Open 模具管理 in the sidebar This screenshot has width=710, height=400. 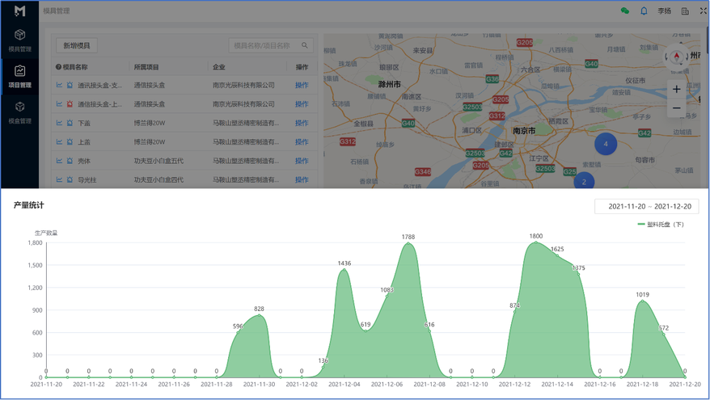(x=19, y=40)
